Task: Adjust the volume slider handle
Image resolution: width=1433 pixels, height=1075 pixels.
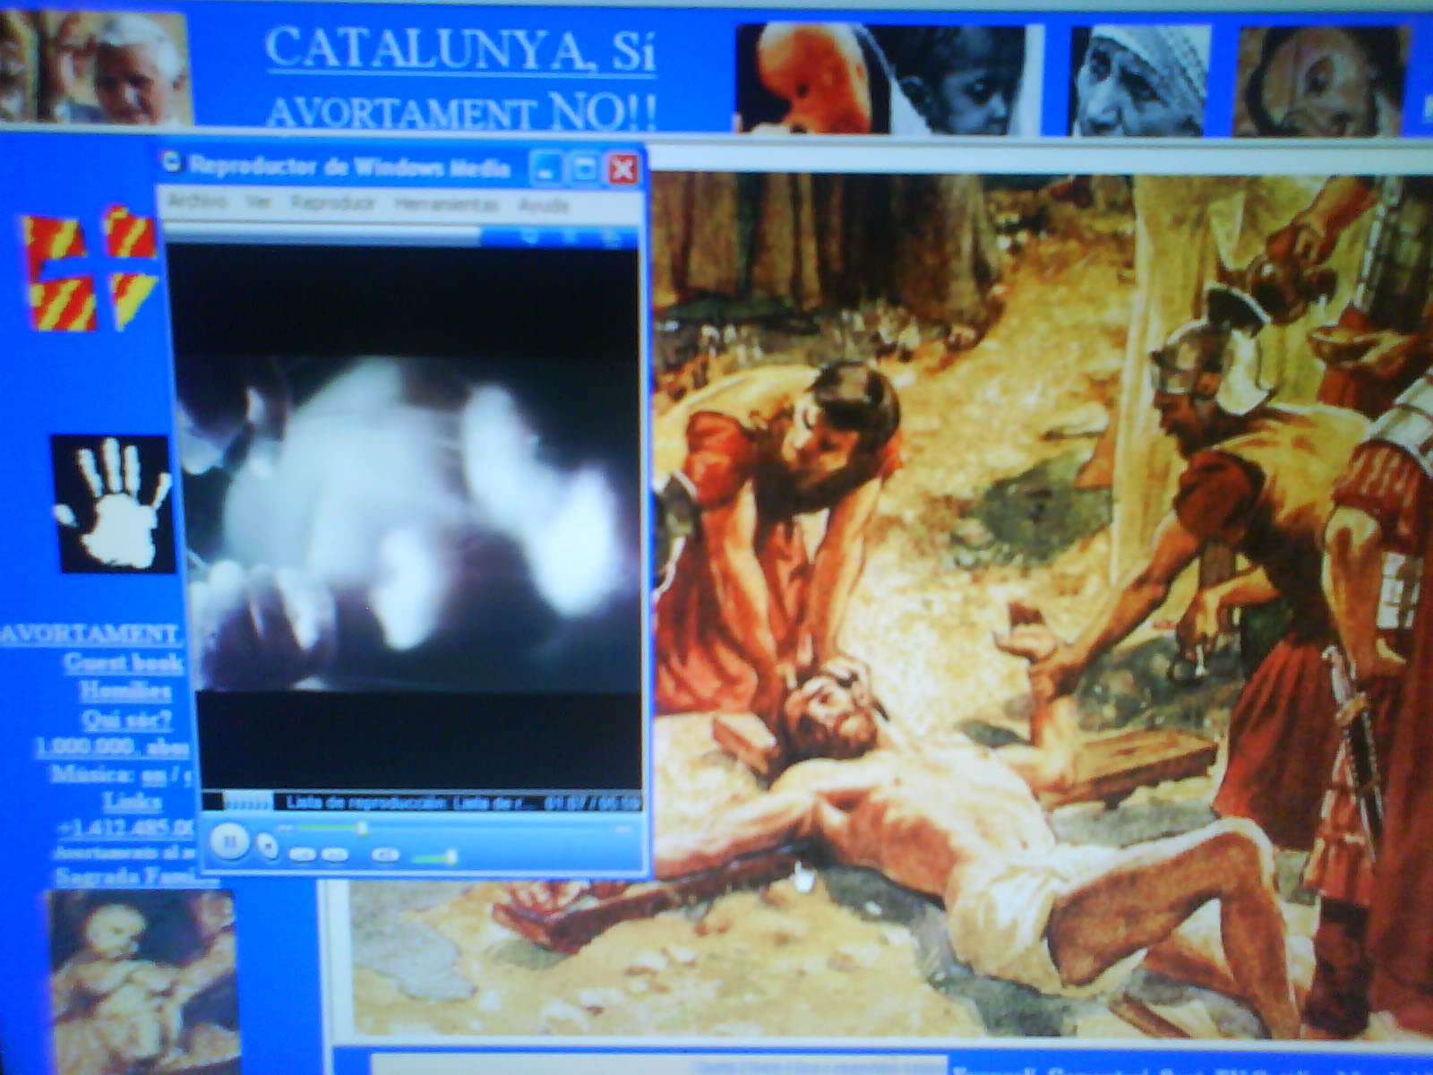Action: point(451,857)
